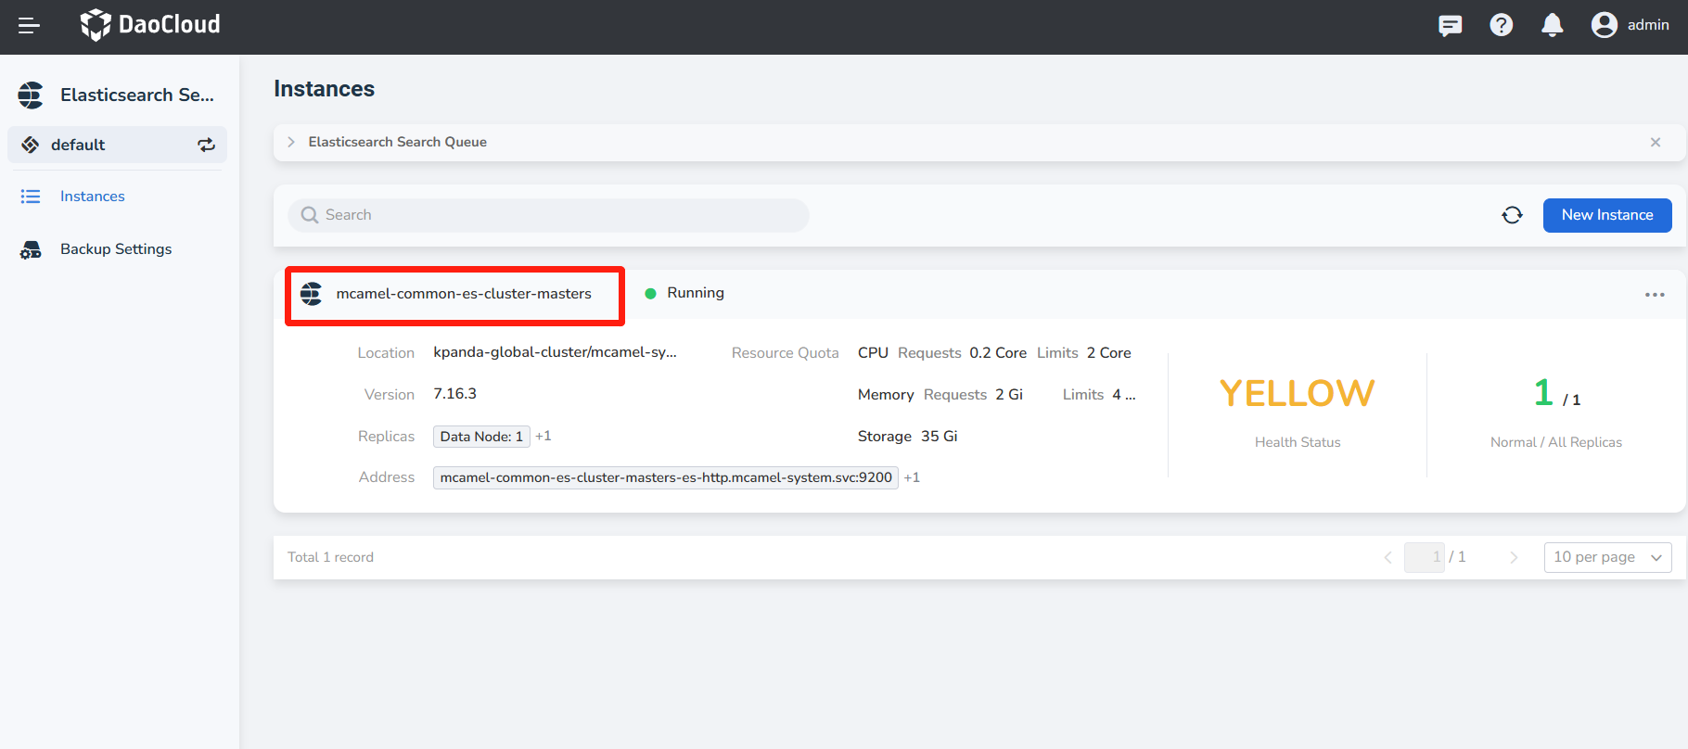
Task: Expand the Elasticsearch Search Queue panel
Action: click(x=291, y=142)
